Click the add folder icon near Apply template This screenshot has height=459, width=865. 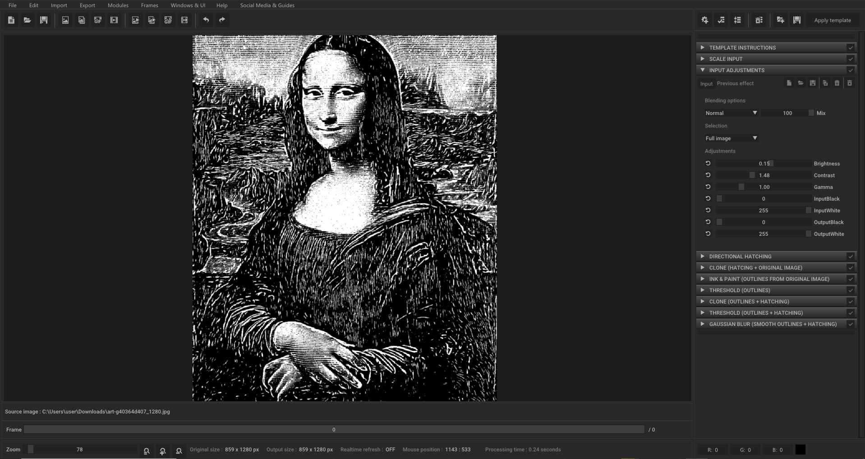tap(780, 20)
